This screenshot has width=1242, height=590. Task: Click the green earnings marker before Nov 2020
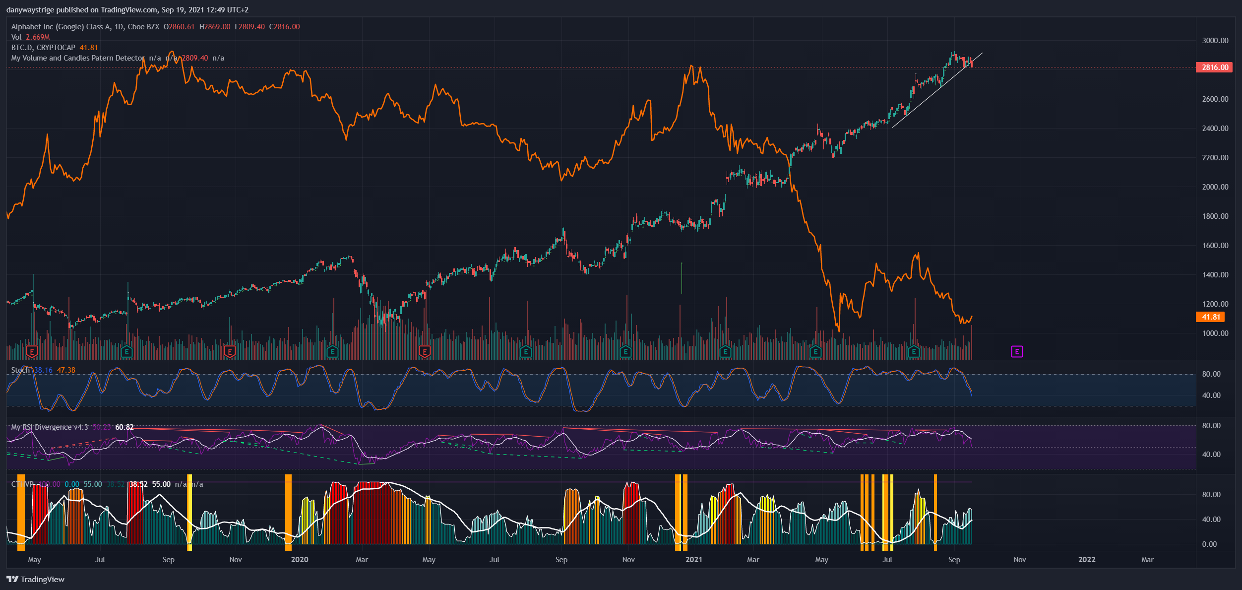coord(625,352)
